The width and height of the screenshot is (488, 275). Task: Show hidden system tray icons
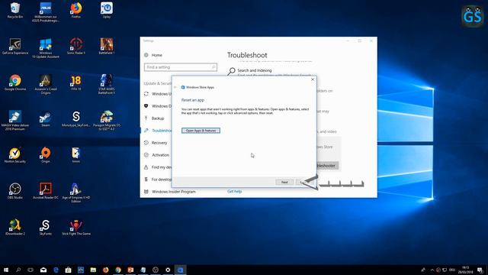[x=432, y=270]
